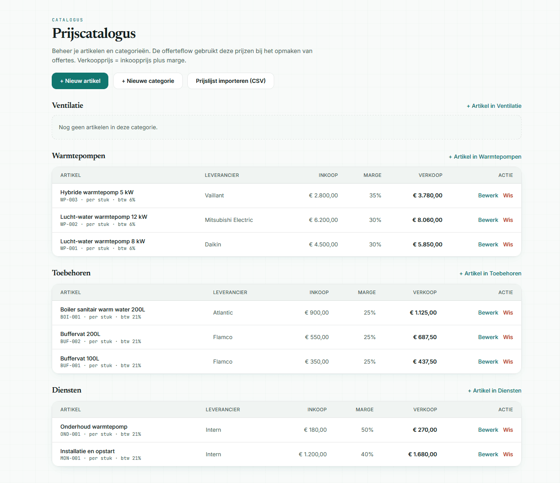The height and width of the screenshot is (483, 560).
Task: Select verkoop price € 3.780,00
Action: tap(428, 196)
